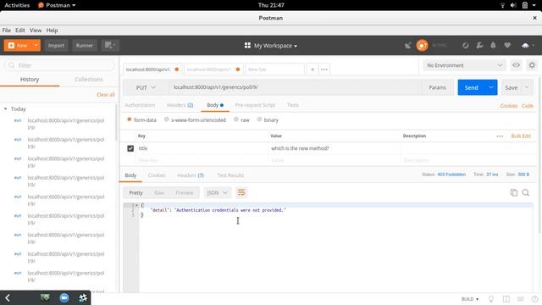Screen dimensions: 542x305
Task: Click the Params button
Action: coord(437,87)
